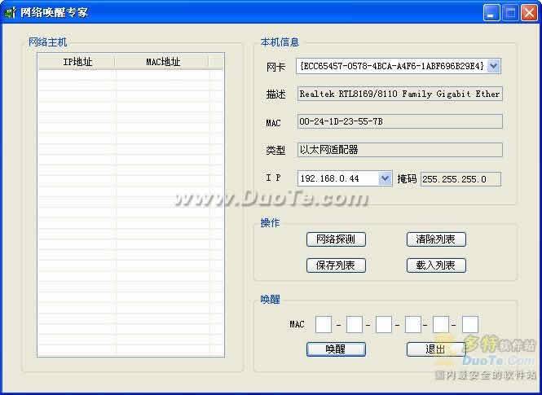The height and width of the screenshot is (395, 542).
Task: Focus the fifth MAC byte field
Action: (441, 325)
